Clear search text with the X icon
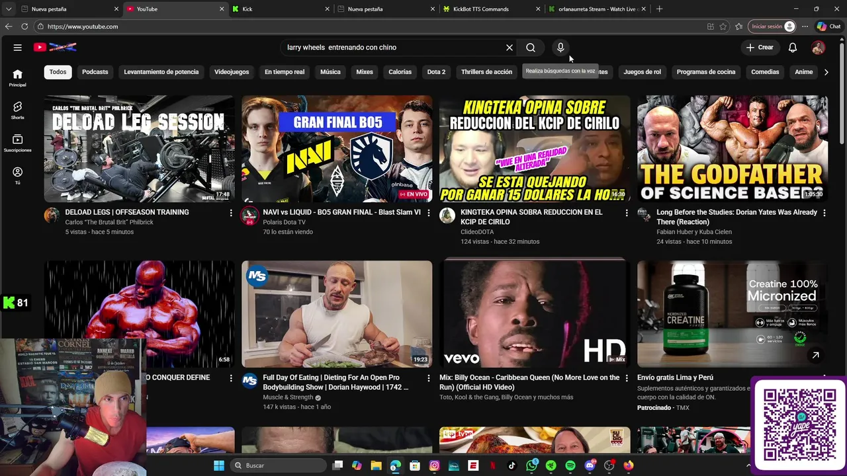The image size is (847, 476). click(x=510, y=48)
